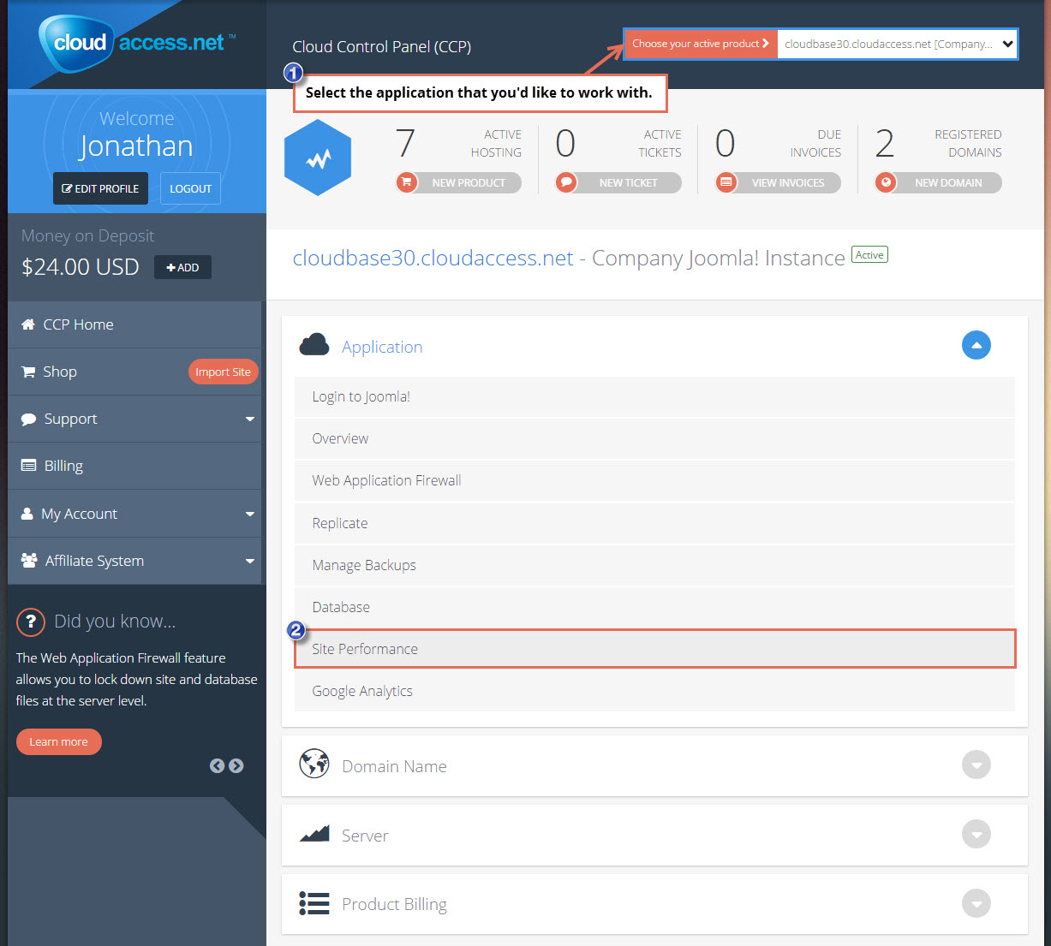The width and height of the screenshot is (1051, 946).
Task: Click the invoice icon beside View Invoices
Action: [x=726, y=182]
